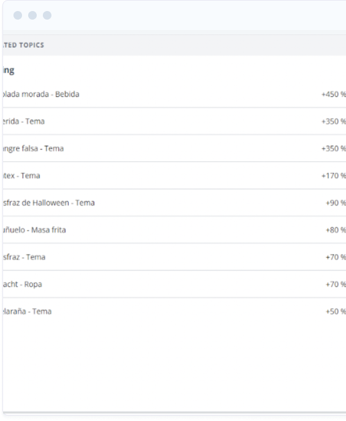The height and width of the screenshot is (421, 346).
Task: Click the 'TED TOPICS' header label
Action: 23,45
